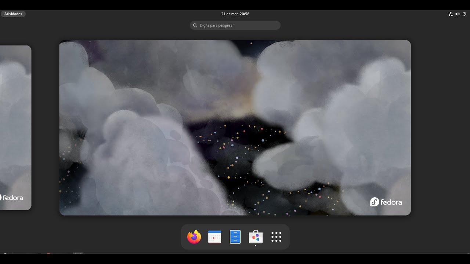Image resolution: width=470 pixels, height=264 pixels.
Task: Focus the Digite para pesquisar search field
Action: (x=235, y=25)
